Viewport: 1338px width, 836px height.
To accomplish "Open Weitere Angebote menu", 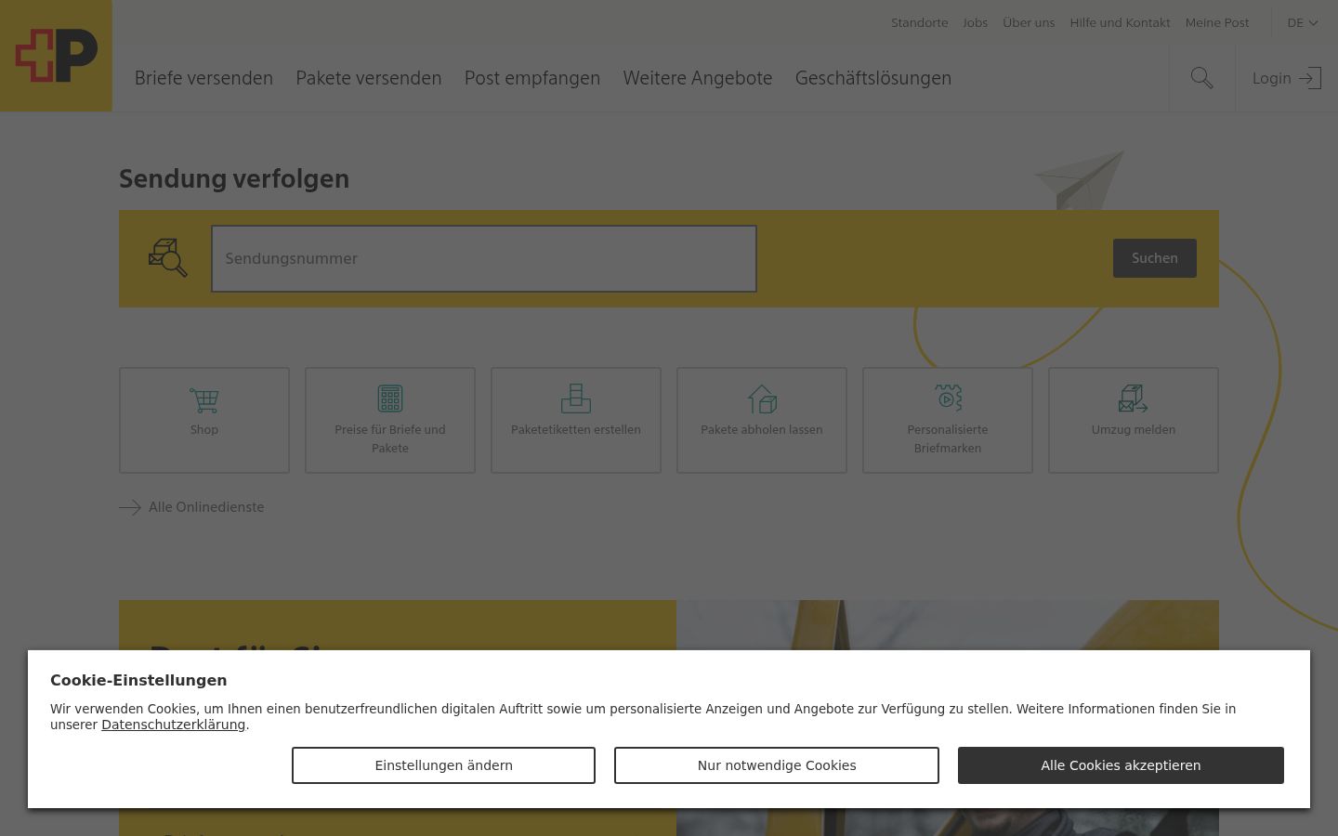I will pyautogui.click(x=698, y=78).
